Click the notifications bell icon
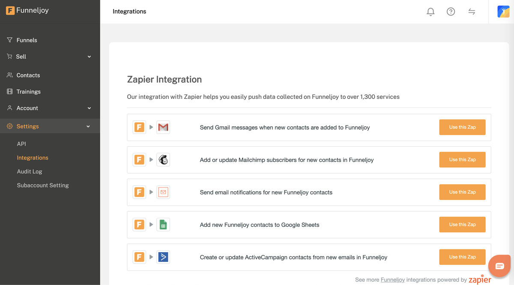The image size is (514, 285). click(x=430, y=12)
